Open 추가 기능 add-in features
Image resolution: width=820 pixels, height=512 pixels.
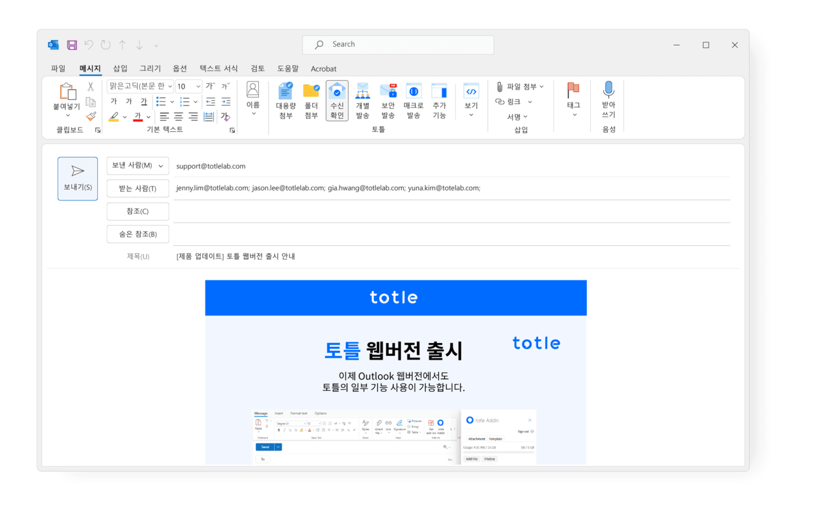(439, 101)
